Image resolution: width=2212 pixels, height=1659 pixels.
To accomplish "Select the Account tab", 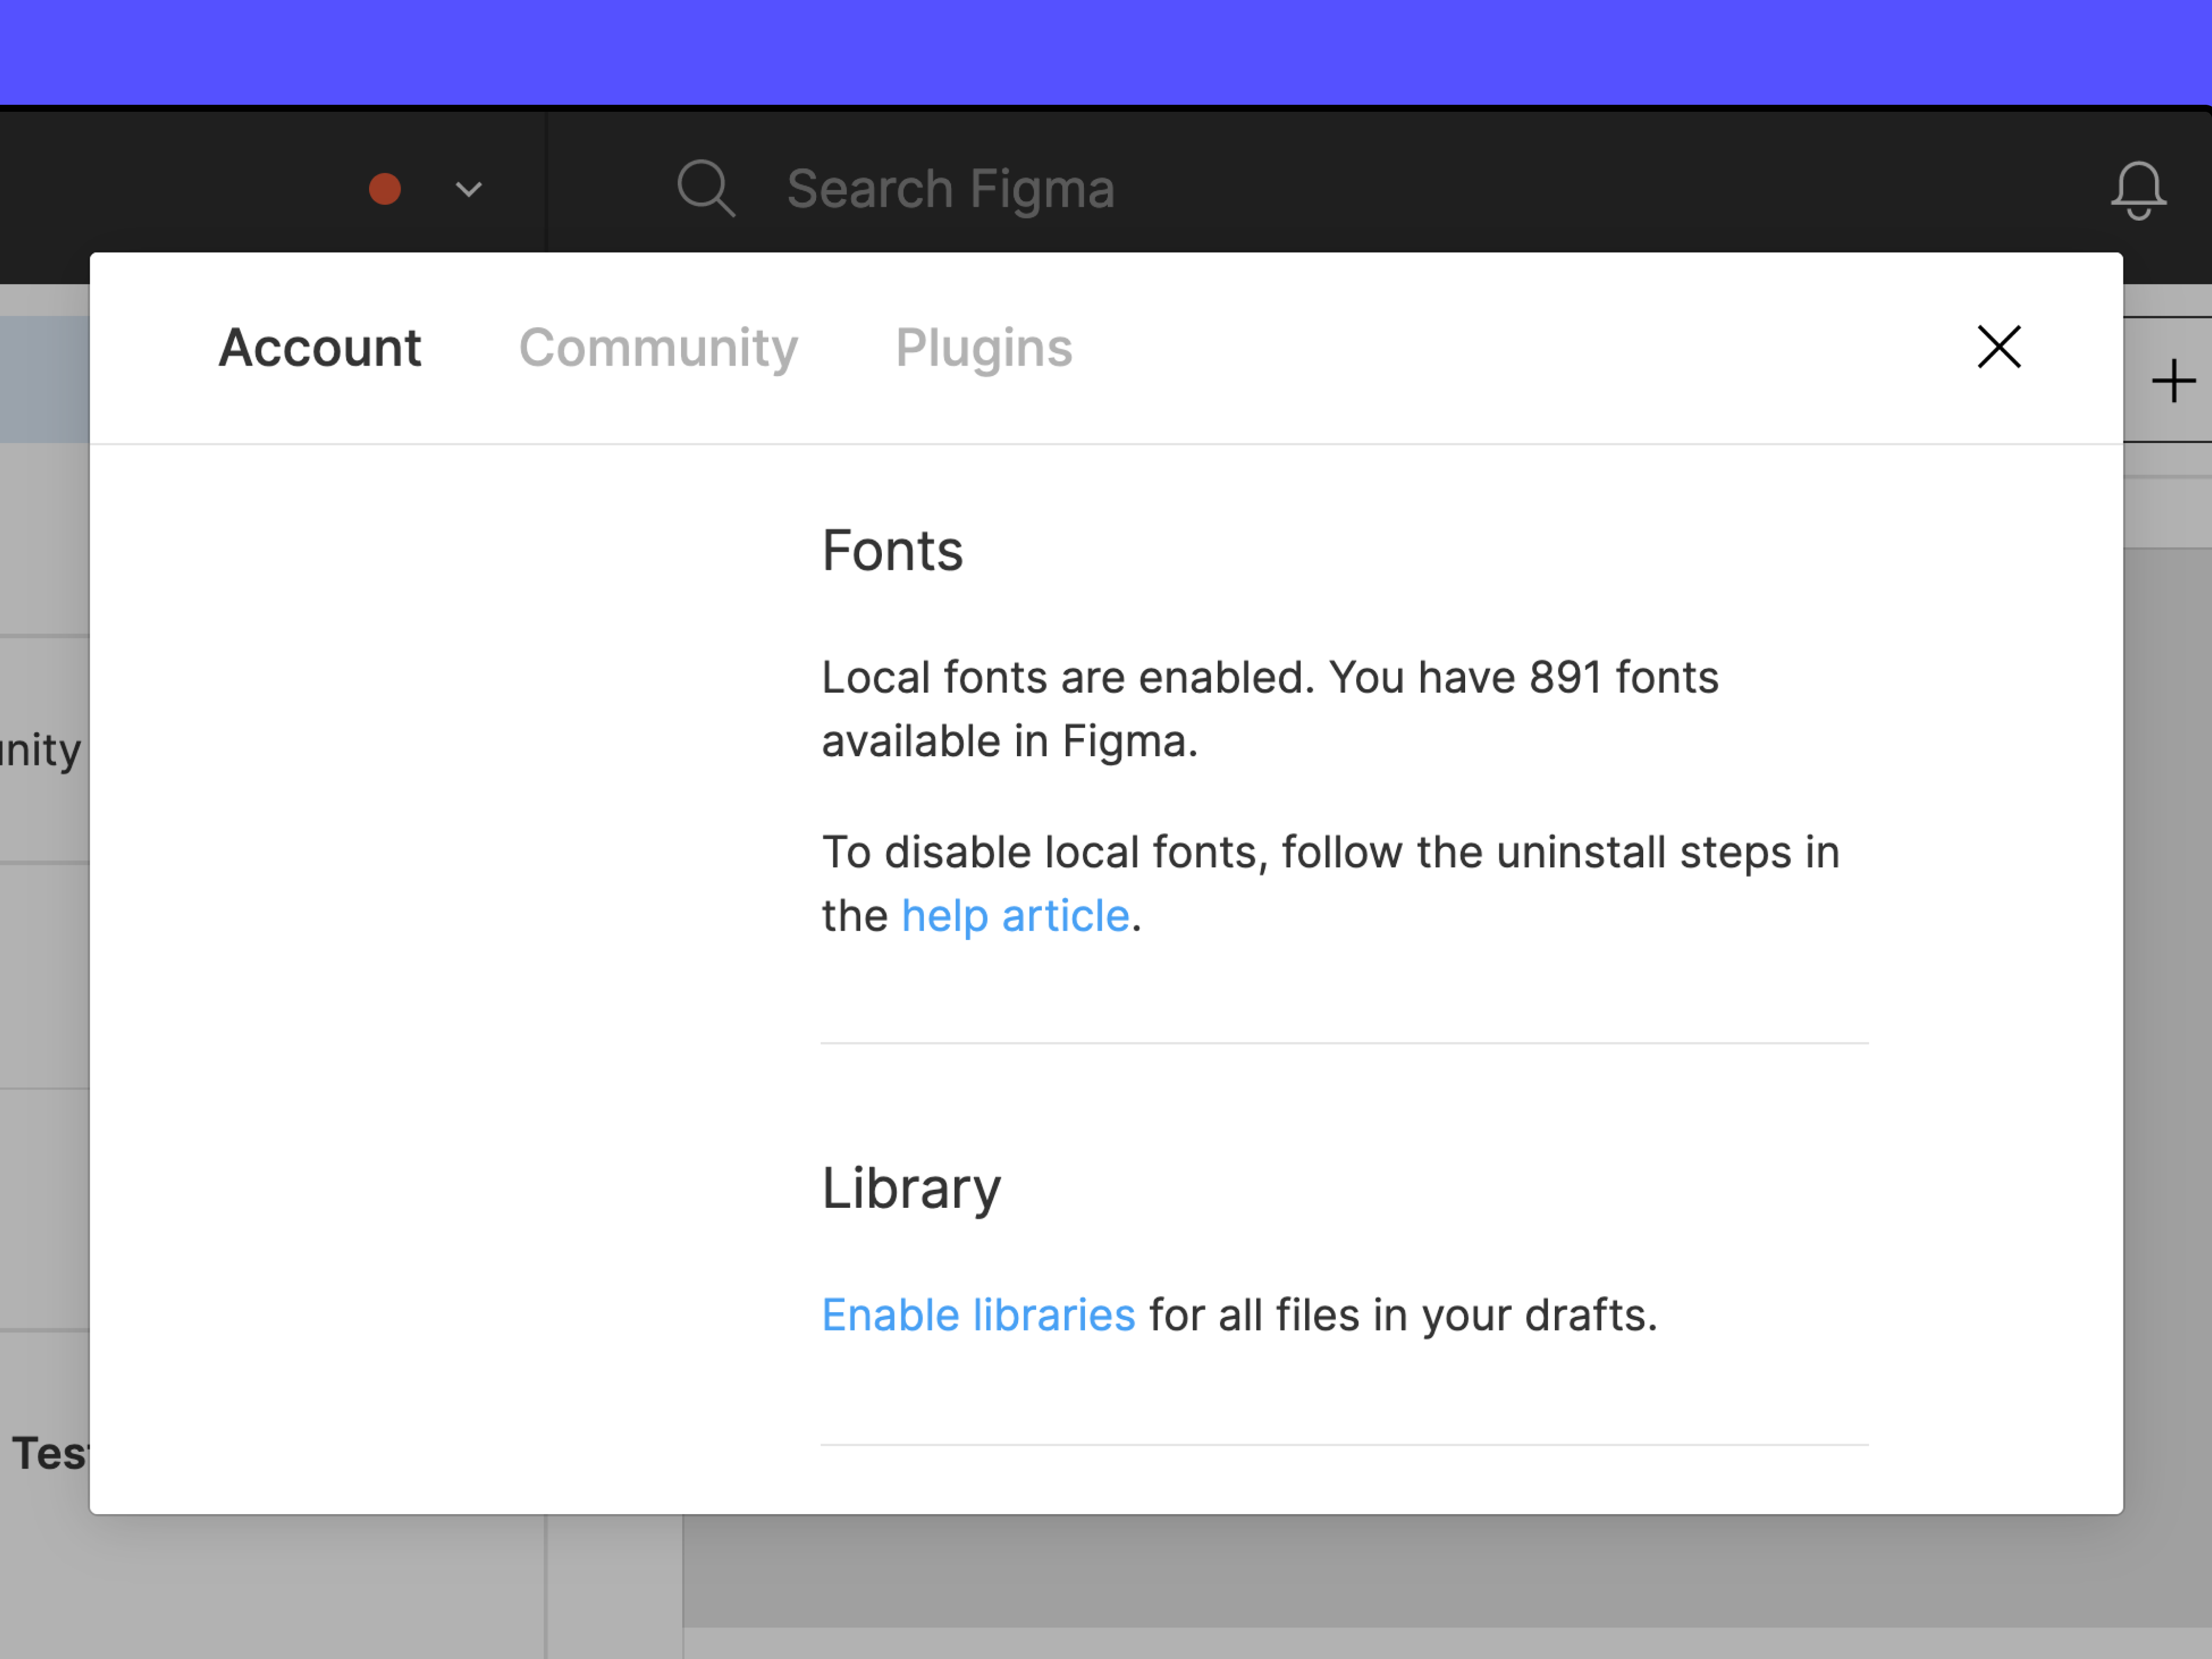I will (x=320, y=348).
